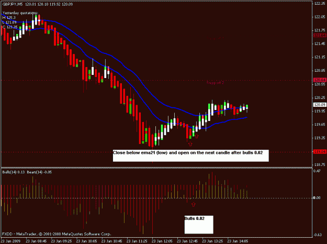
Task: Select the faint "Support 1" level label
Action: (x=215, y=38)
